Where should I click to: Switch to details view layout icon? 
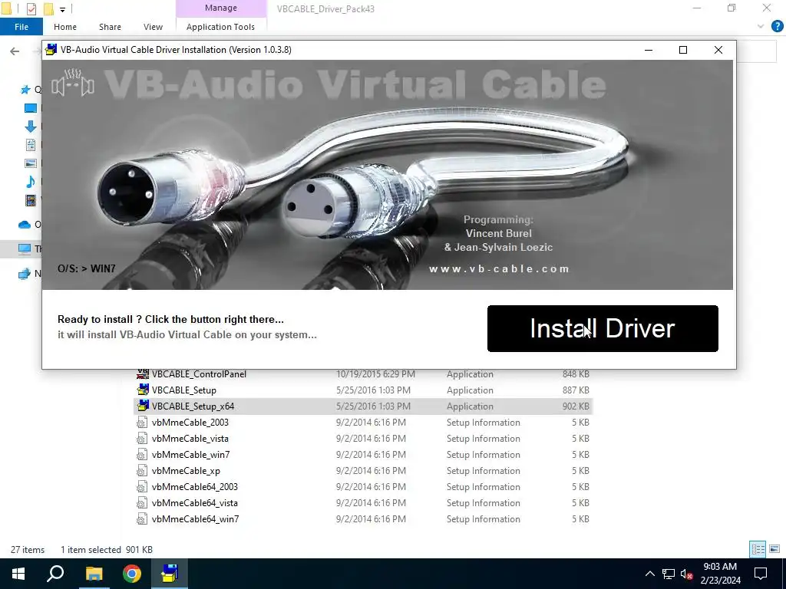pyautogui.click(x=758, y=549)
